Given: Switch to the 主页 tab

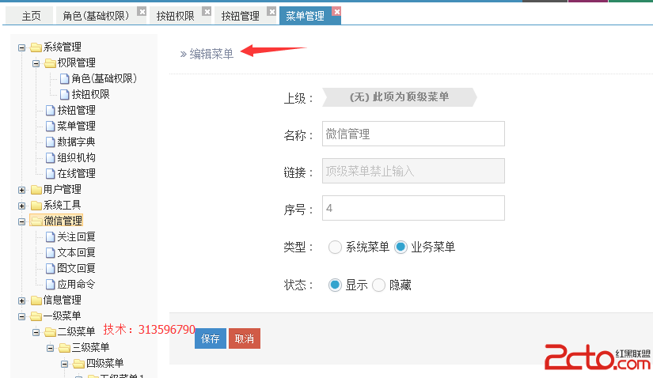Looking at the screenshot, I should [31, 16].
